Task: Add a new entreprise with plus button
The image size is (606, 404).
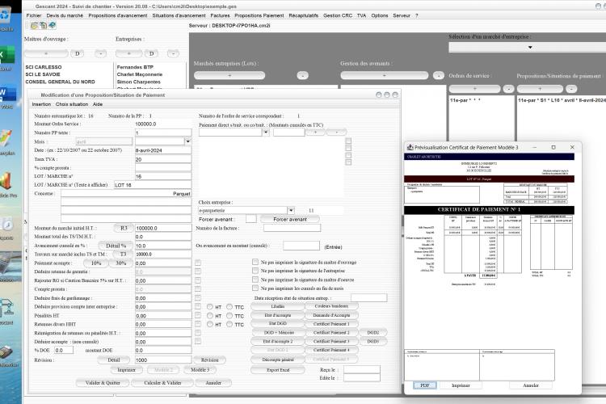Action: coord(128,53)
